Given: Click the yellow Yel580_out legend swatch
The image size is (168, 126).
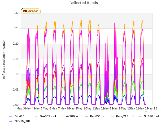Looking at the screenshot, I should (x=62, y=117).
